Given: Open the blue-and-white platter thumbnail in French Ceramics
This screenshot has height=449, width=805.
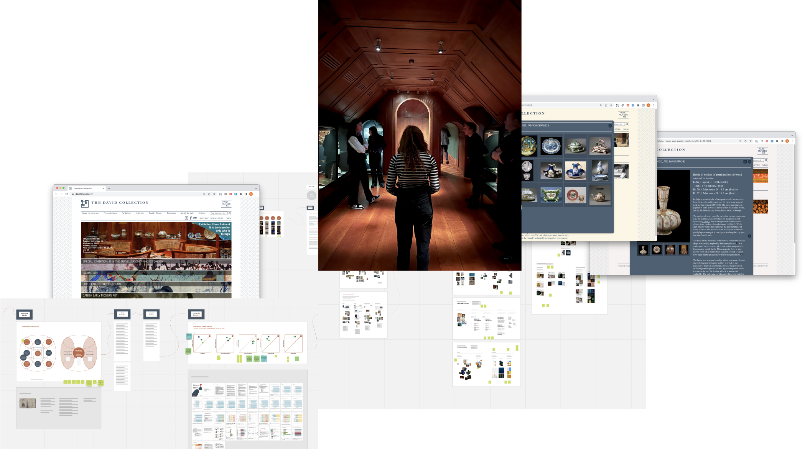Looking at the screenshot, I should 551,146.
